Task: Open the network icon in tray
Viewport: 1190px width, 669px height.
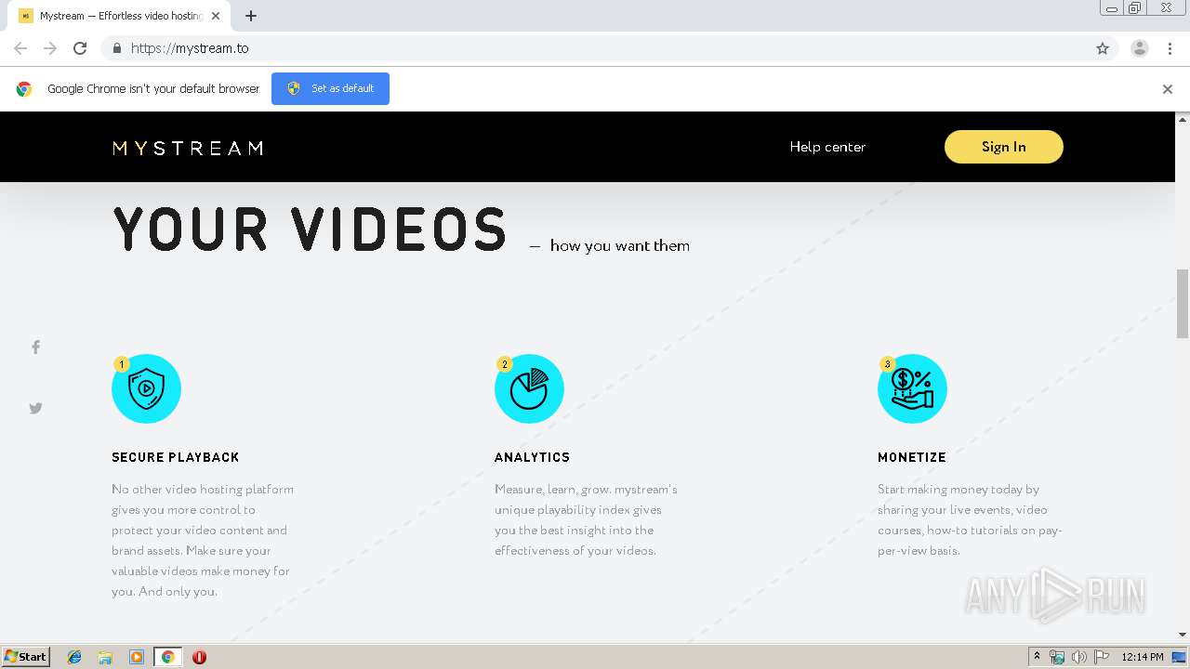Action: click(x=1057, y=657)
